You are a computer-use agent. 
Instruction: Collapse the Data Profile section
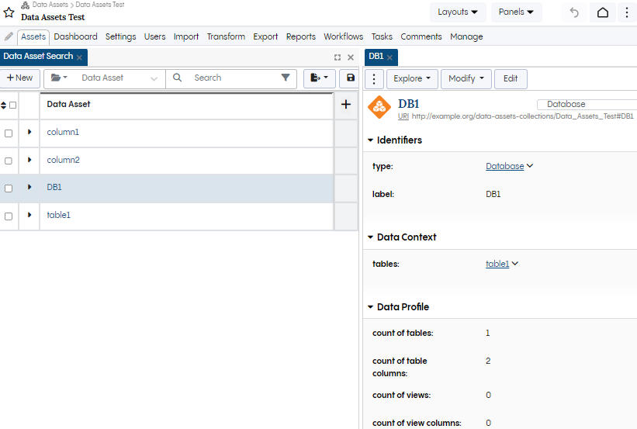click(x=370, y=307)
